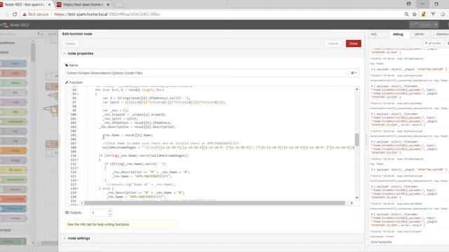Click the zoom magnifier icon in address bar

point(406,14)
